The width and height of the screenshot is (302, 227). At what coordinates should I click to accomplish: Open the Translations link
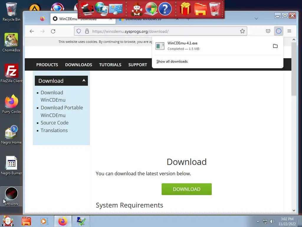(x=54, y=130)
